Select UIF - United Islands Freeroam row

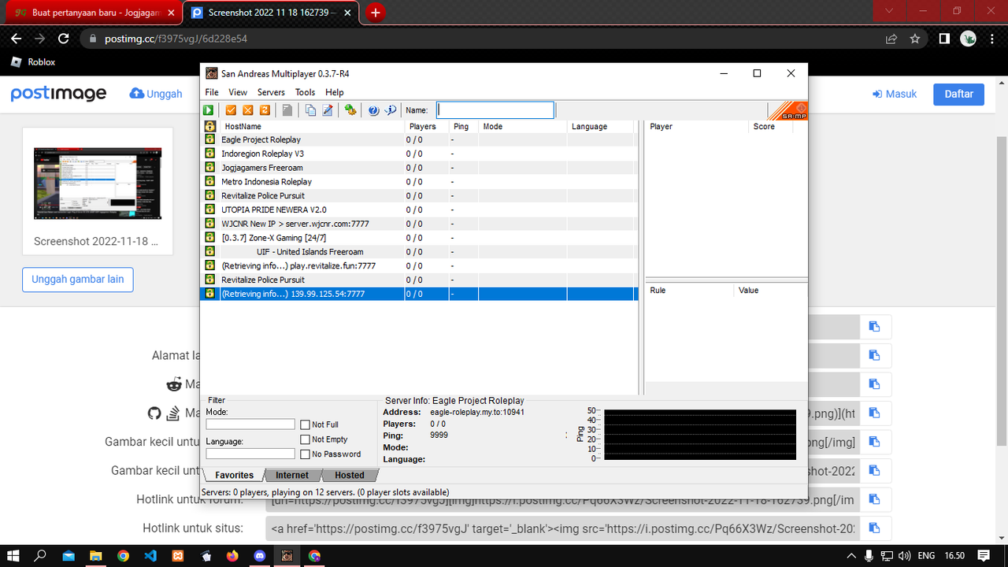[419, 252]
